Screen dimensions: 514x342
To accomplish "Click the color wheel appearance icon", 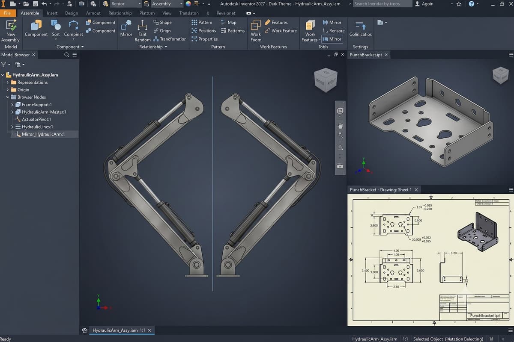I will coord(188,4).
